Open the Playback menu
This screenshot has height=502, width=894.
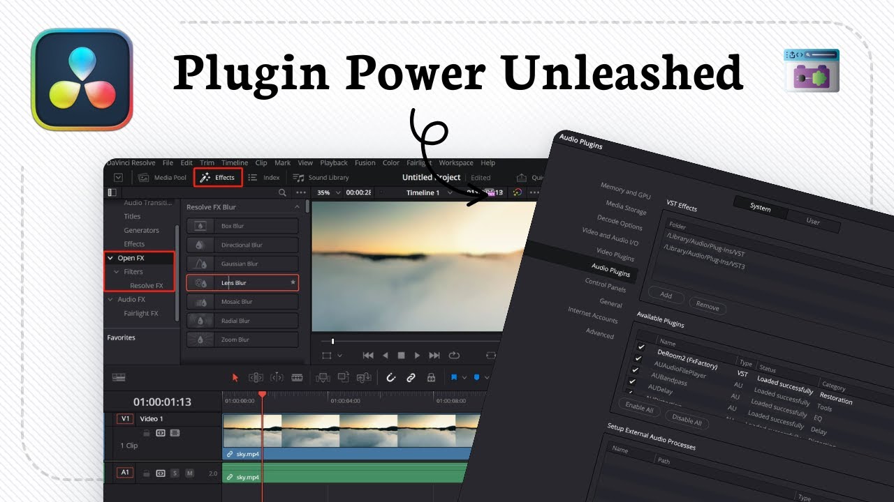point(334,163)
